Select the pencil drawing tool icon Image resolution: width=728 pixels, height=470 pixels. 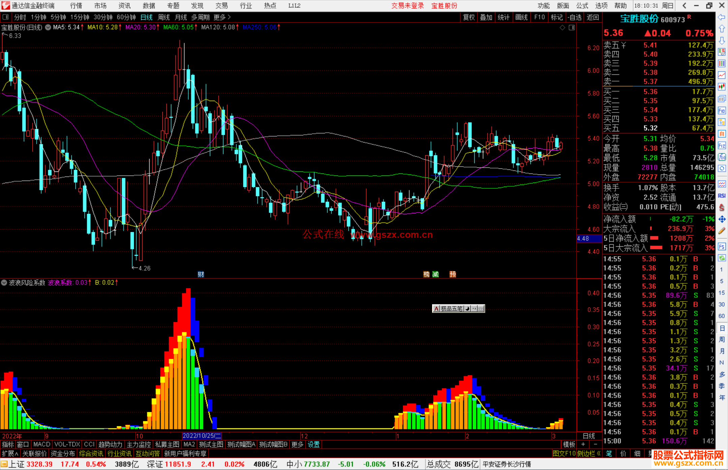click(722, 231)
